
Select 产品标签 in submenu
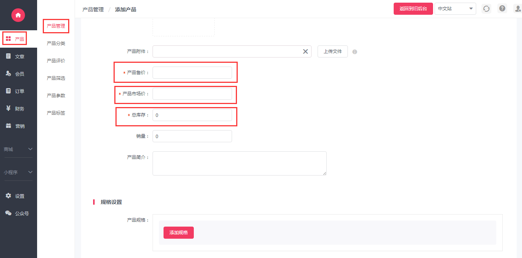point(56,113)
